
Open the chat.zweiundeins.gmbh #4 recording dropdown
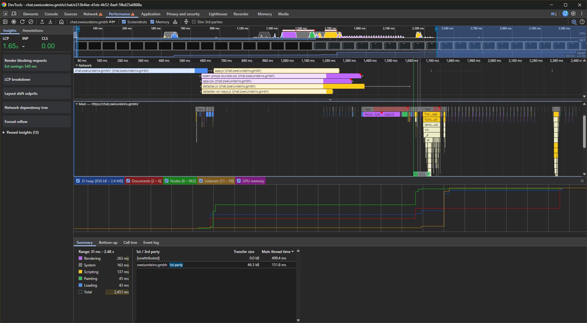click(x=92, y=22)
